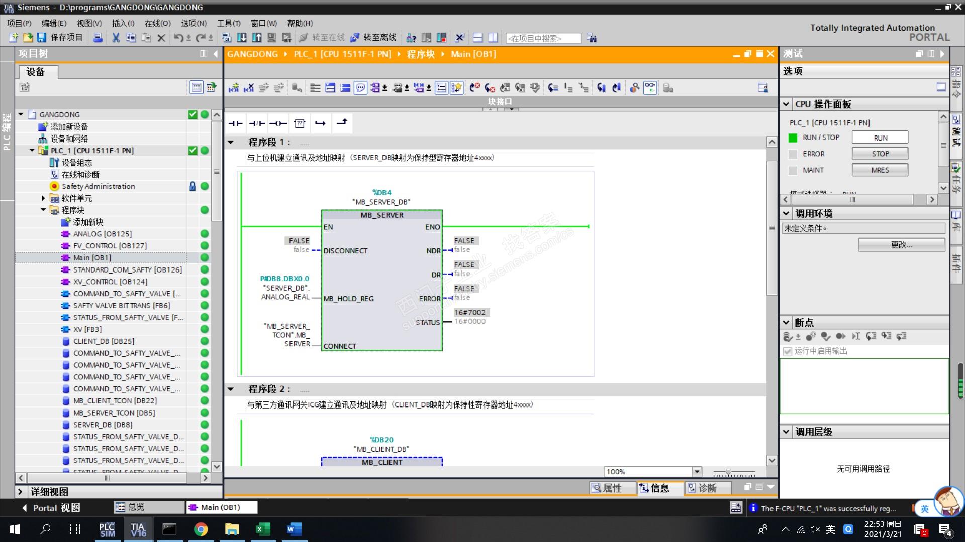Screen dimensions: 965x542
Task: Click the save project icon
Action: [42, 38]
